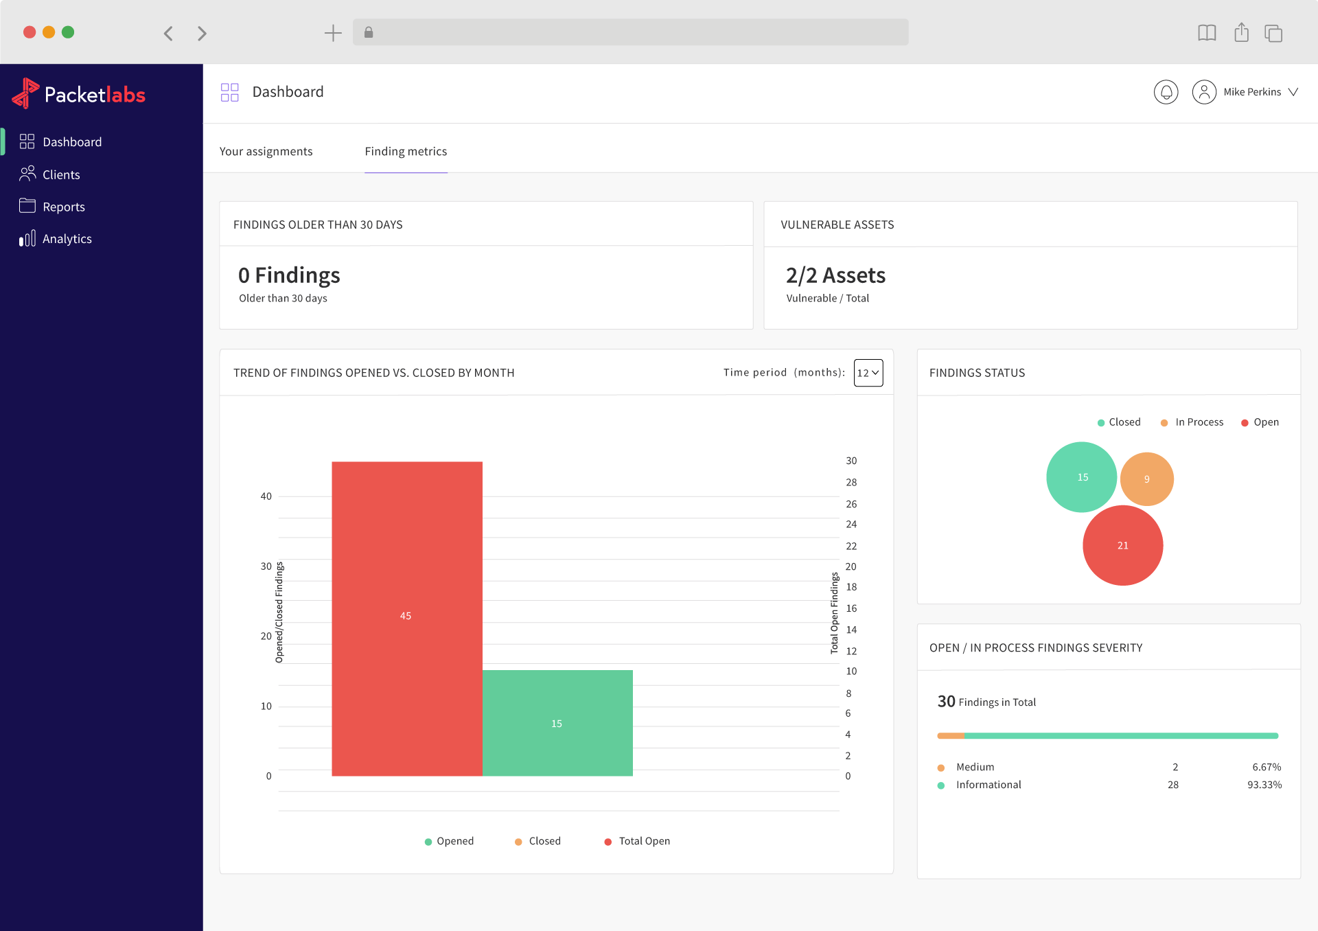Click the user avatar icon
1318x931 pixels.
click(x=1205, y=91)
